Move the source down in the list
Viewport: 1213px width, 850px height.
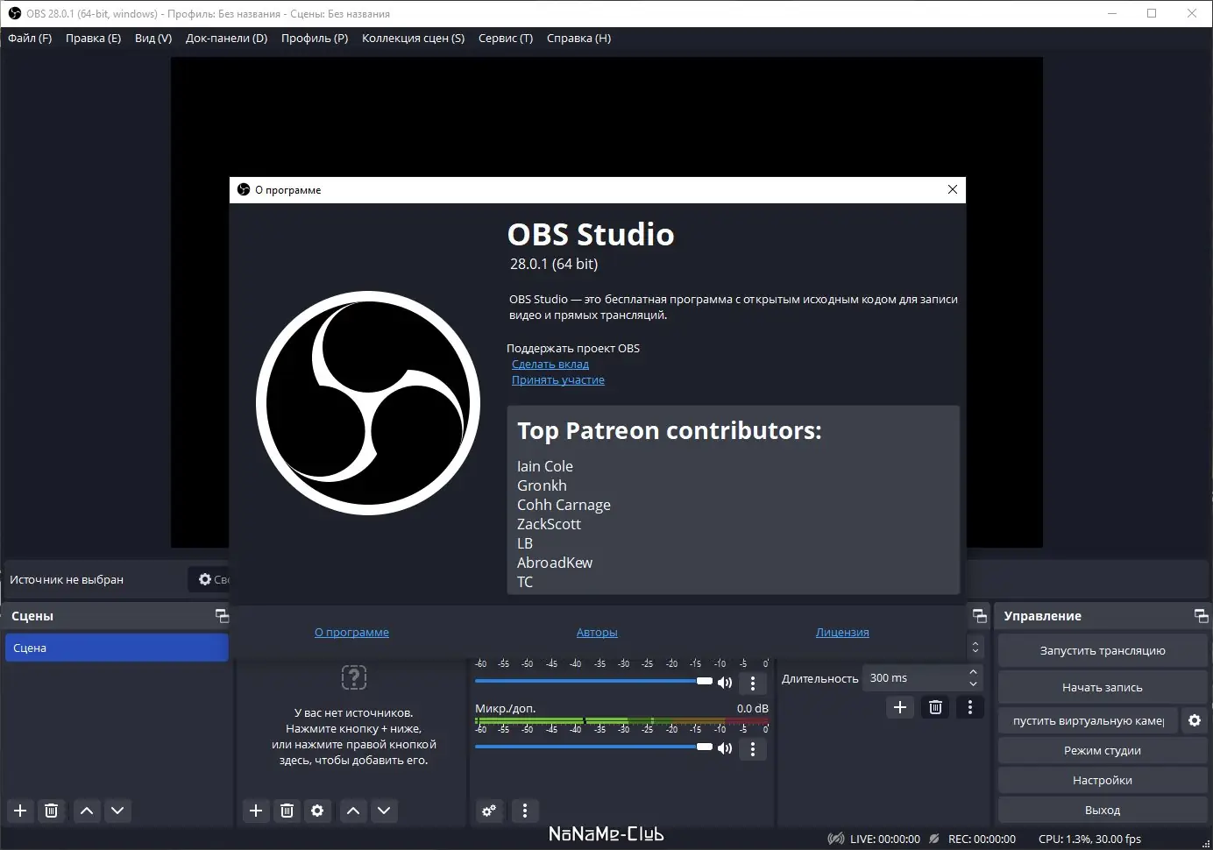point(384,811)
